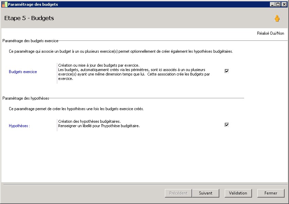Click the "Paramétrage des budgets" title bar text

click(x=33, y=4)
